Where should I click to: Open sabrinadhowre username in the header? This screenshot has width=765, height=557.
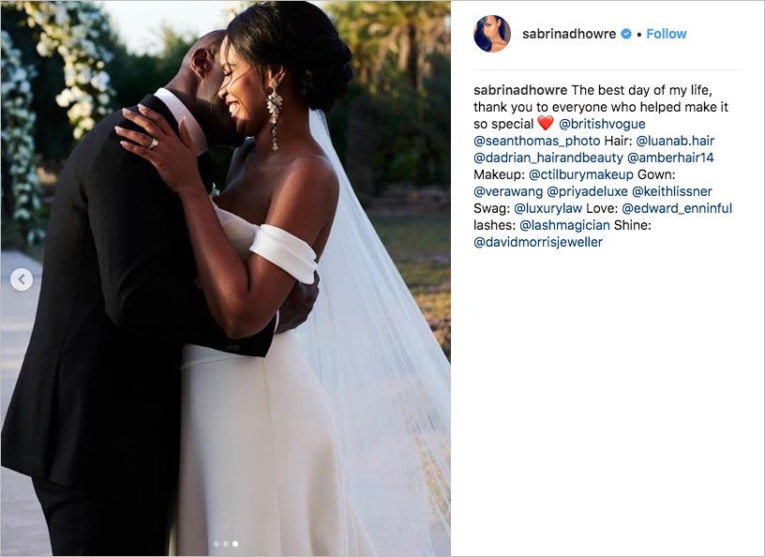569,34
